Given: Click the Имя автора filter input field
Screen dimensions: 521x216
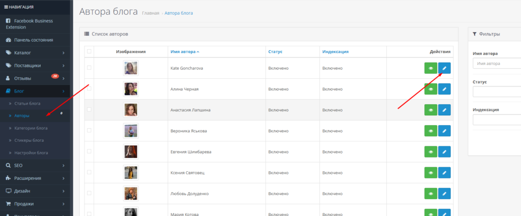Looking at the screenshot, I should pyautogui.click(x=496, y=64).
